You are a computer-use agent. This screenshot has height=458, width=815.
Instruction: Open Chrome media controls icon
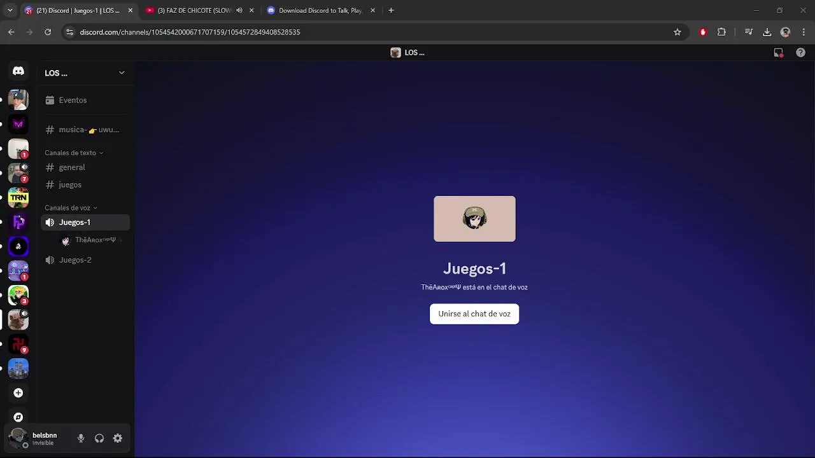click(749, 32)
